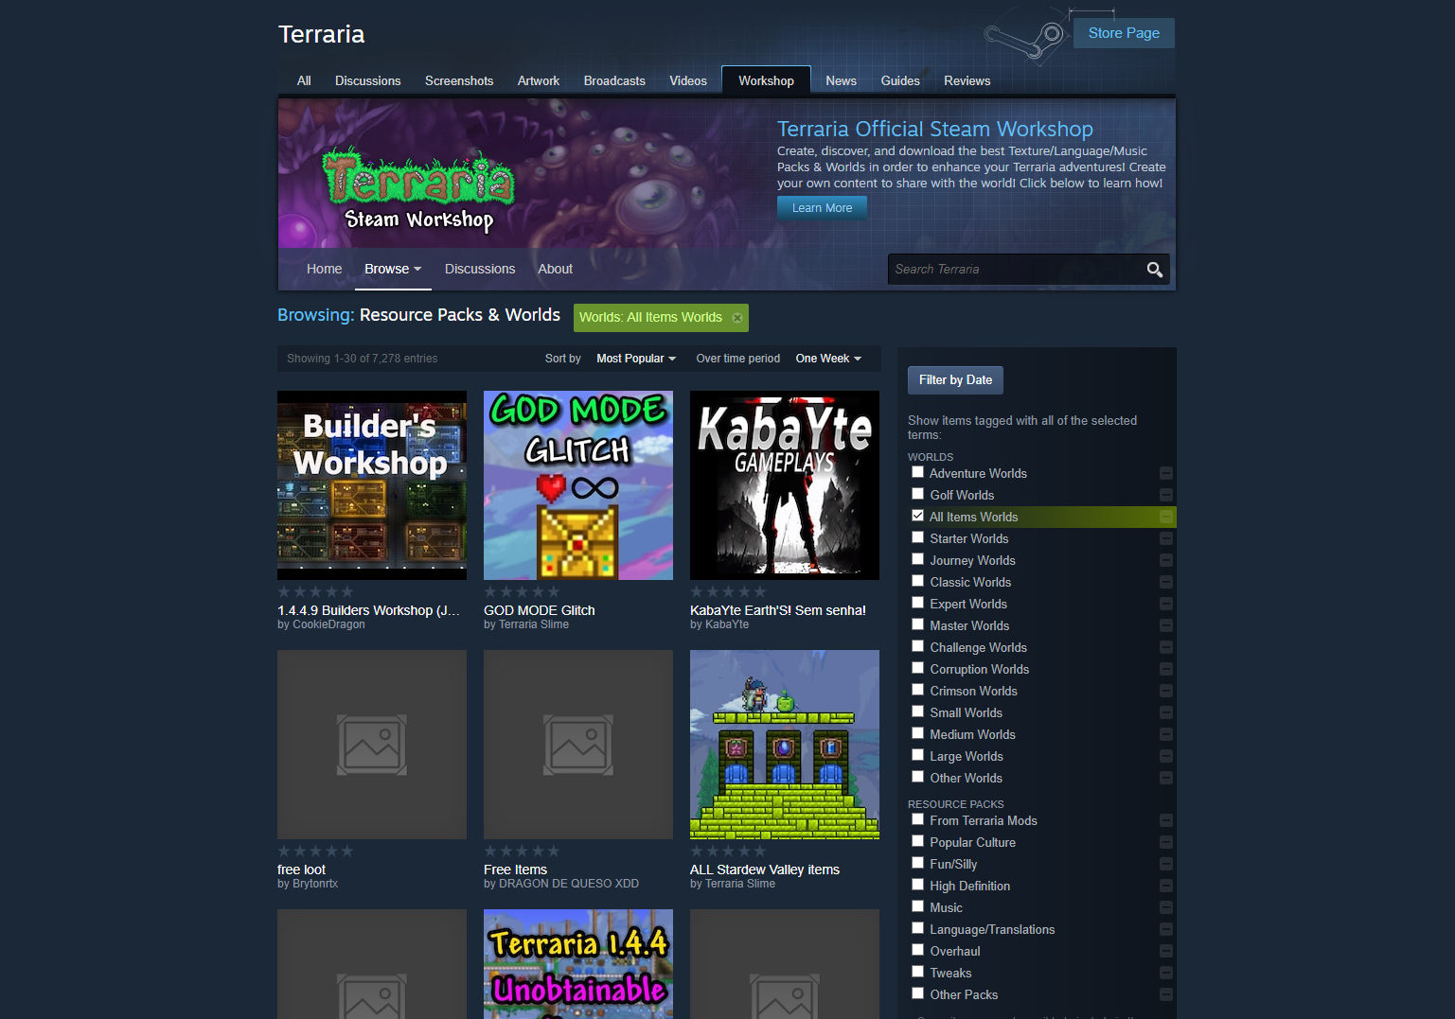The height and width of the screenshot is (1019, 1455).
Task: Go to the Artwork tab
Action: coord(539,81)
